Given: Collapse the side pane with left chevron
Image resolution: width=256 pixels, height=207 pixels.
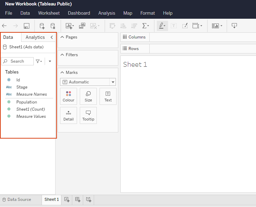Looking at the screenshot, I should tap(52, 37).
